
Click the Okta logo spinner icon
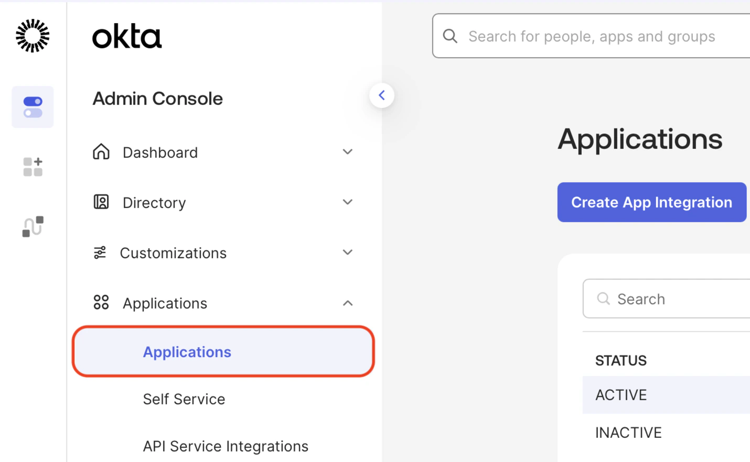(33, 36)
